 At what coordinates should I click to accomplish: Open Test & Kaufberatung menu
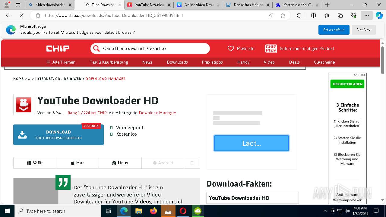tap(109, 62)
